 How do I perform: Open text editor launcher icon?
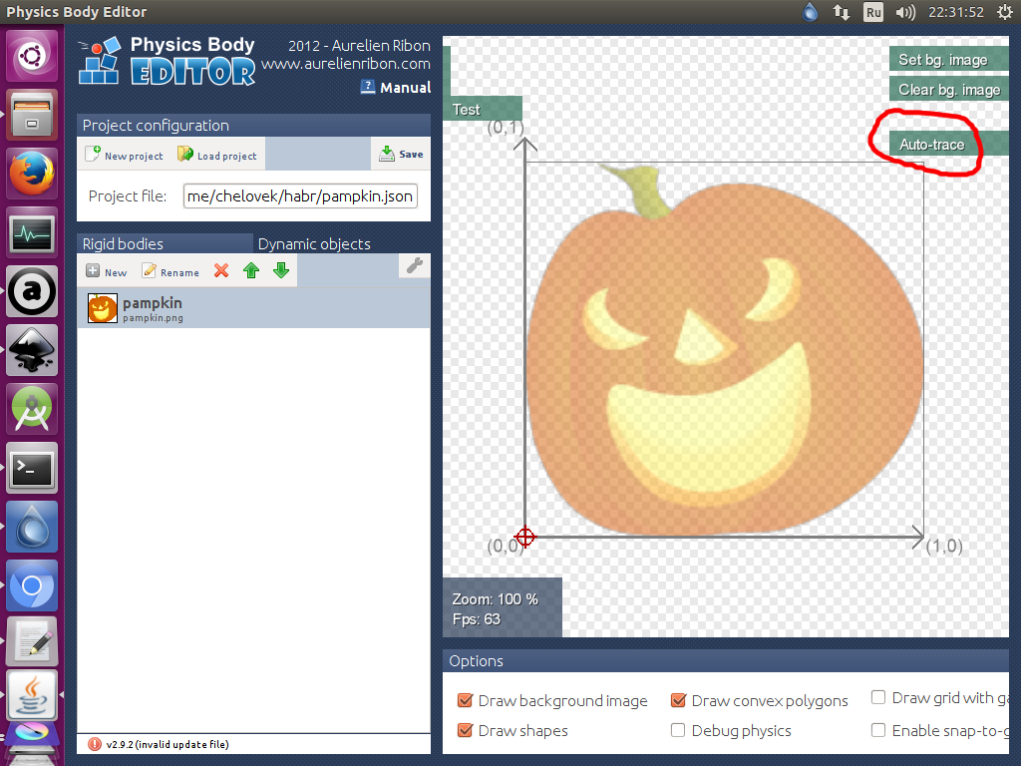click(32, 642)
